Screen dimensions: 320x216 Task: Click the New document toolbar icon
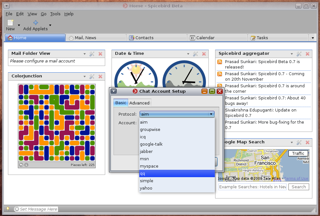click(10, 23)
